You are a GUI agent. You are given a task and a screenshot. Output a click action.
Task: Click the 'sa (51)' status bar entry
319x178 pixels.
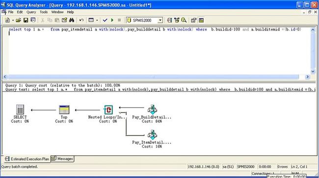click(x=228, y=167)
